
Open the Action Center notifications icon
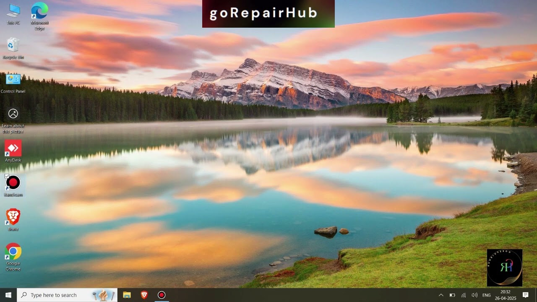(525, 295)
